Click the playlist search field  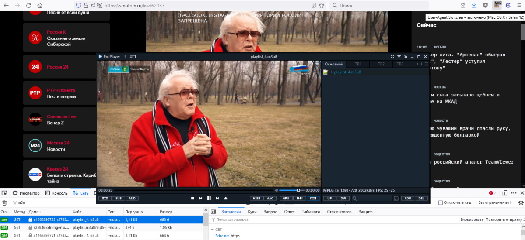click(x=373, y=198)
